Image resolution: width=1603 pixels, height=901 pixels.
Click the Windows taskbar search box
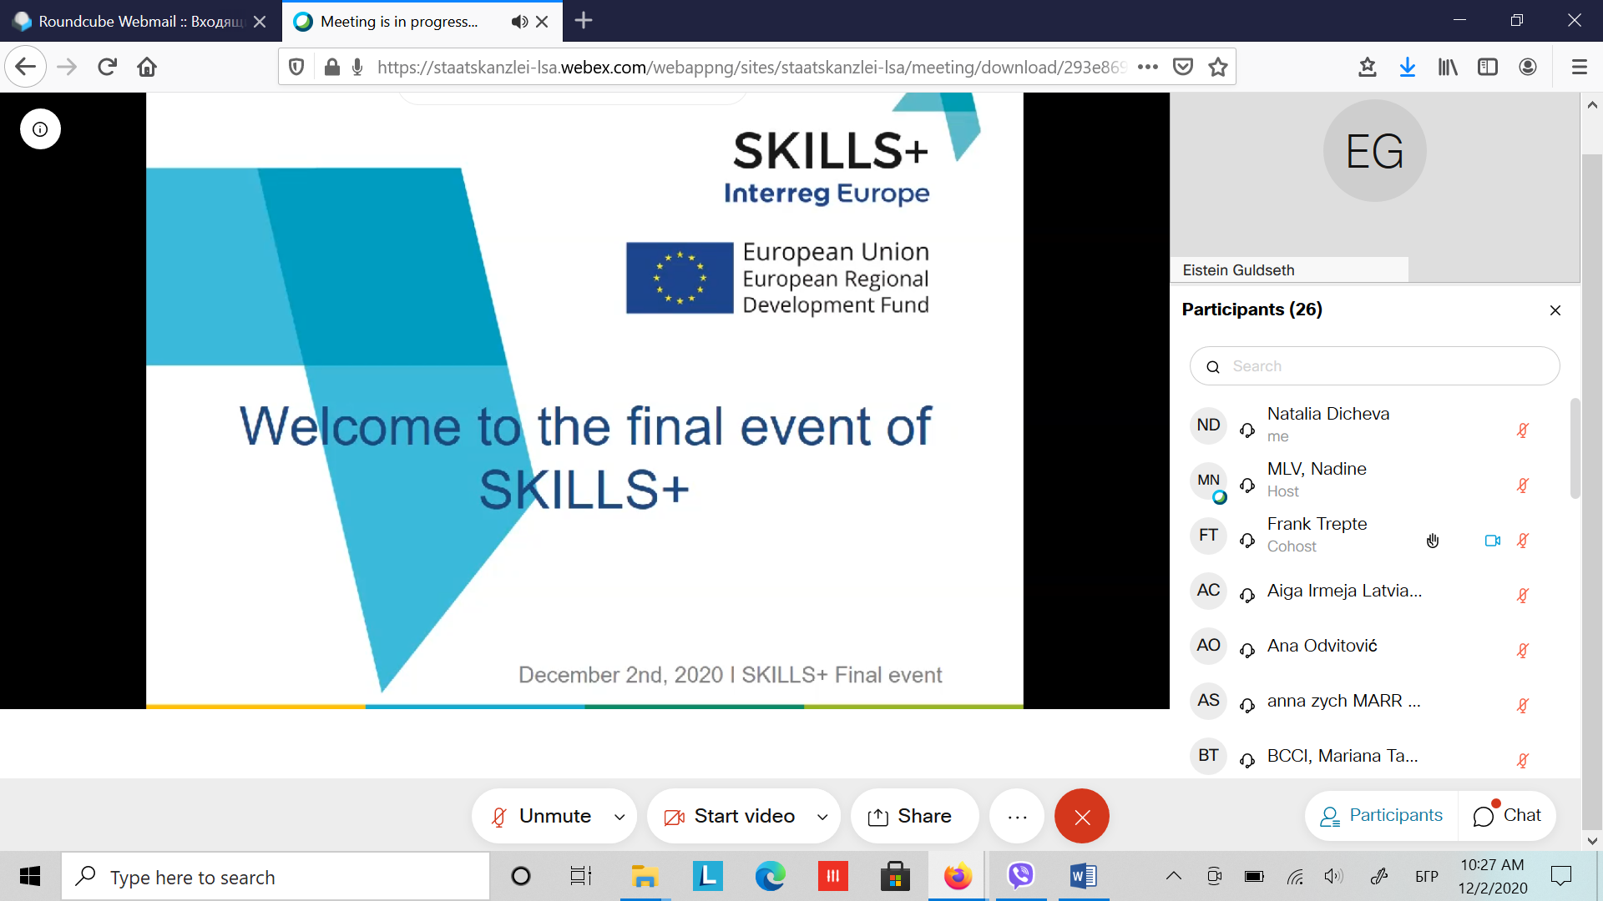pos(276,877)
